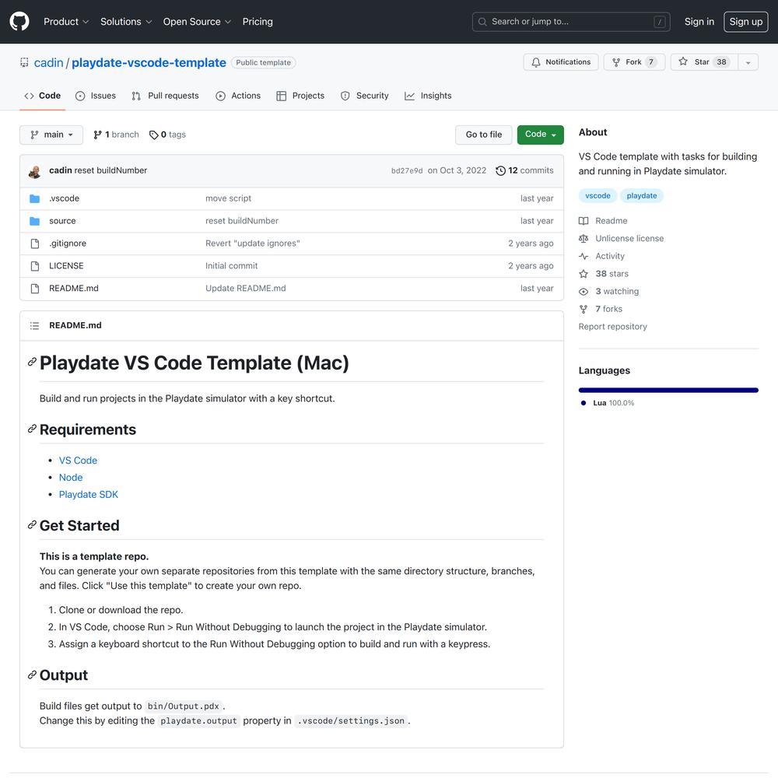View the 12 commits history
The image size is (778, 778).
[525, 170]
